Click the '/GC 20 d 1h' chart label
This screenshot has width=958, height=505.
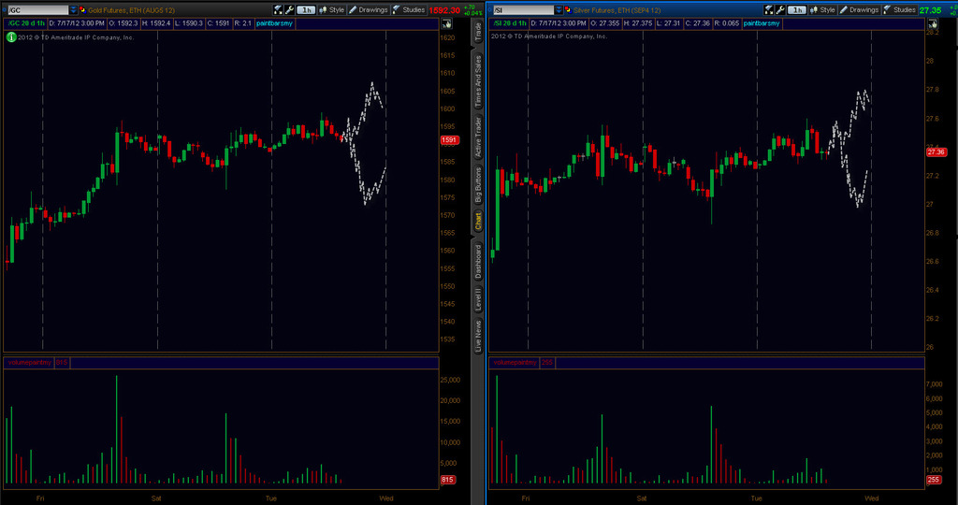tap(25, 23)
